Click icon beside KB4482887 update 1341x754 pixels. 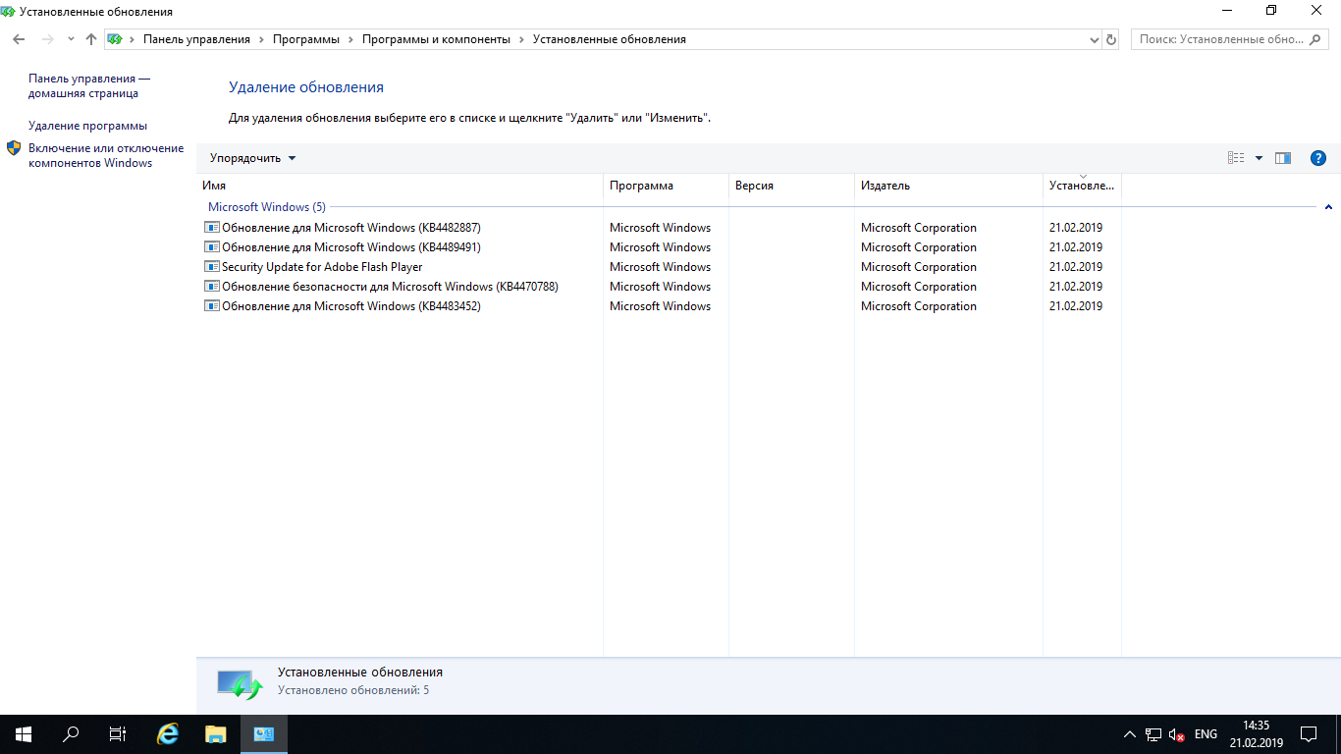211,227
